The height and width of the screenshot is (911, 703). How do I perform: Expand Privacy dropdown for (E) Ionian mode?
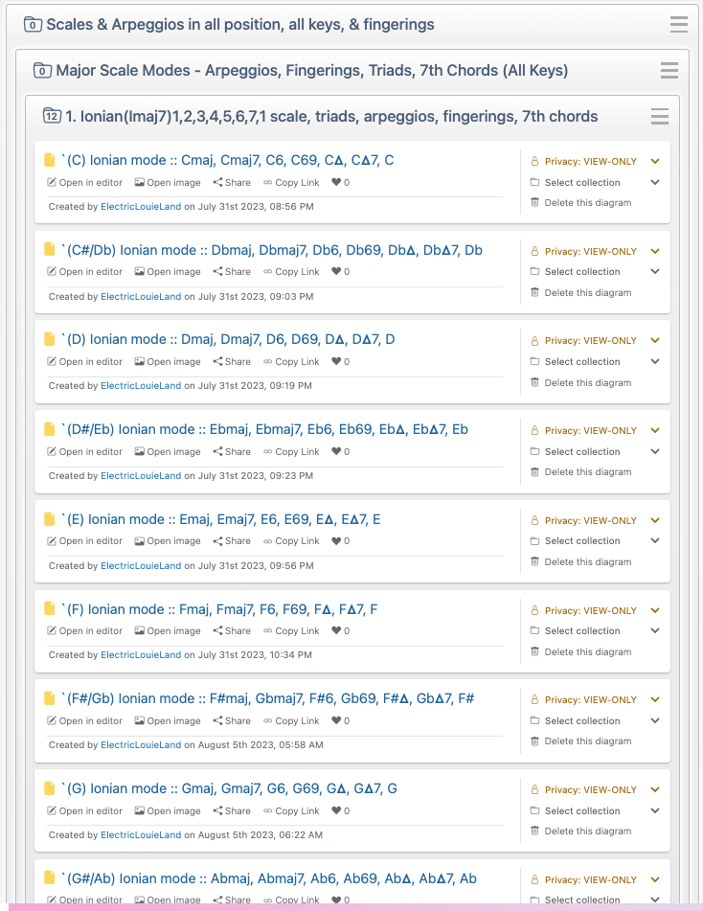coord(655,520)
